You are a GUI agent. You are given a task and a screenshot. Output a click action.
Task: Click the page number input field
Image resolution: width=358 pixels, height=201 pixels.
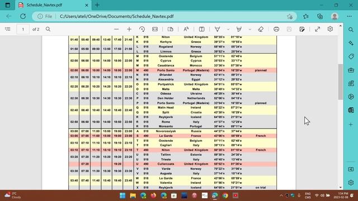point(23,29)
